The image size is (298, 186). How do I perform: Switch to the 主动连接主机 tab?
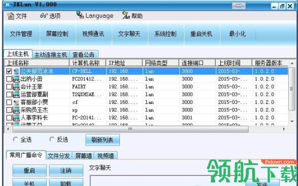click(51, 55)
